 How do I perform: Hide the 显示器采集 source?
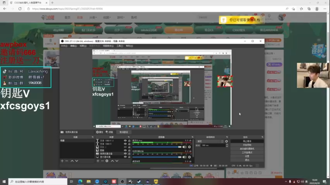coord(125,157)
